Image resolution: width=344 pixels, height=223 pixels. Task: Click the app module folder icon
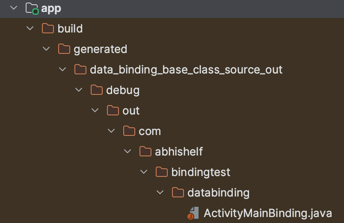coord(32,8)
